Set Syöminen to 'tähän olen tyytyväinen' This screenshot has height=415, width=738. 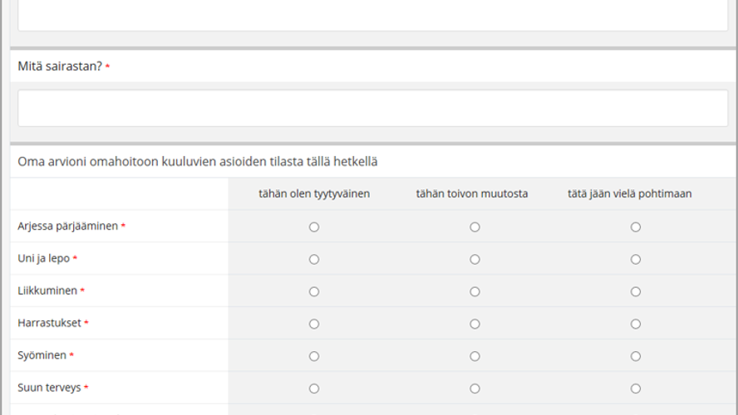coord(314,356)
